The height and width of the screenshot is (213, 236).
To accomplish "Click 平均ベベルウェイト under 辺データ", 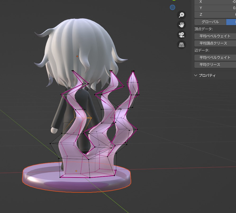I will click(x=215, y=58).
